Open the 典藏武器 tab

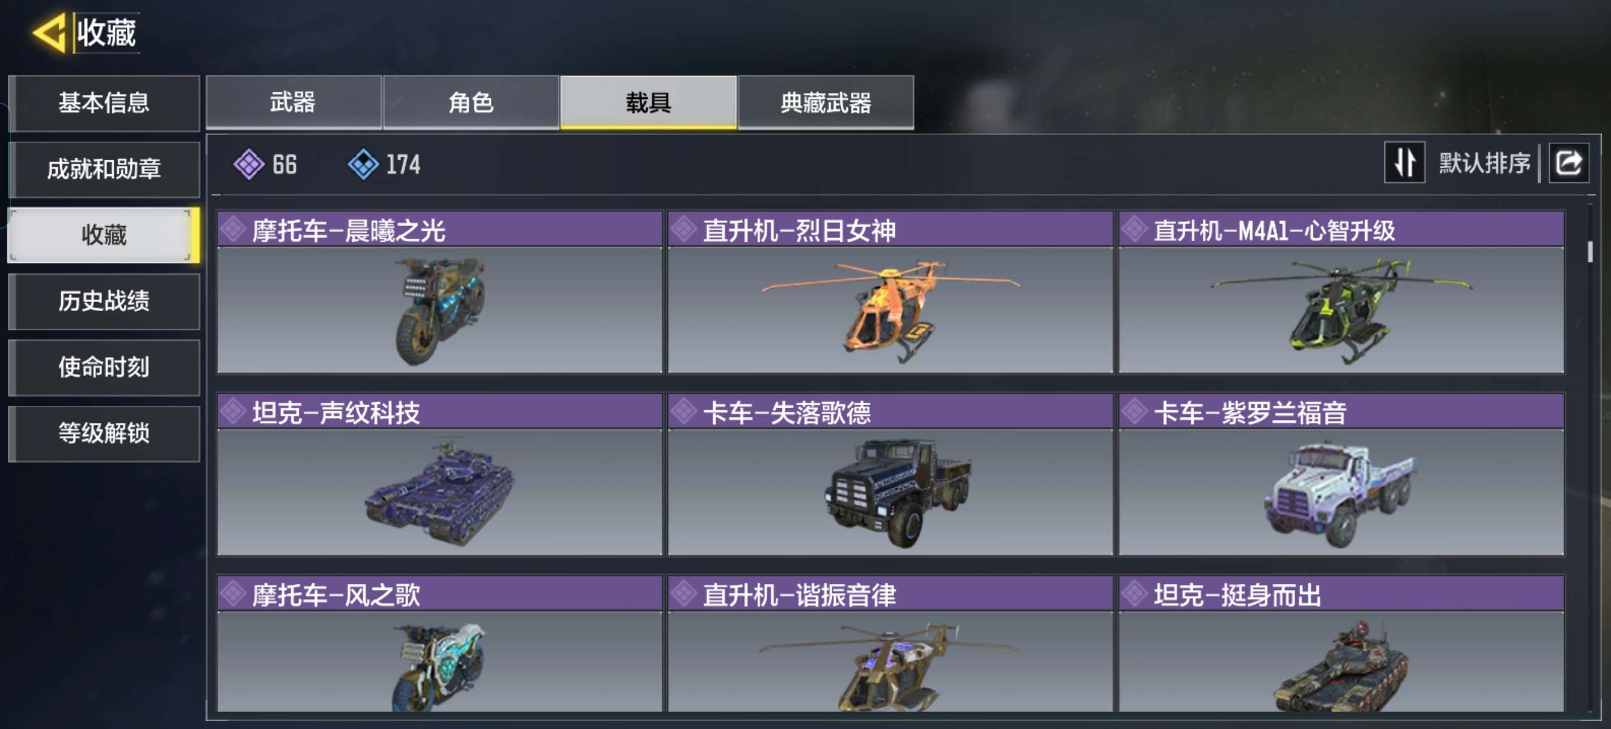tap(826, 103)
